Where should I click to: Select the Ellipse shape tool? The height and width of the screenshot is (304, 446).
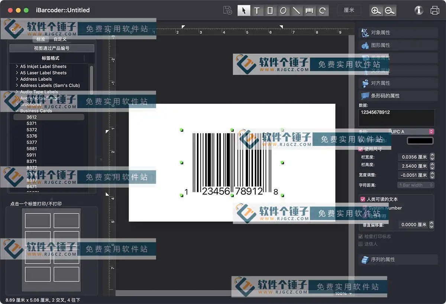click(283, 10)
